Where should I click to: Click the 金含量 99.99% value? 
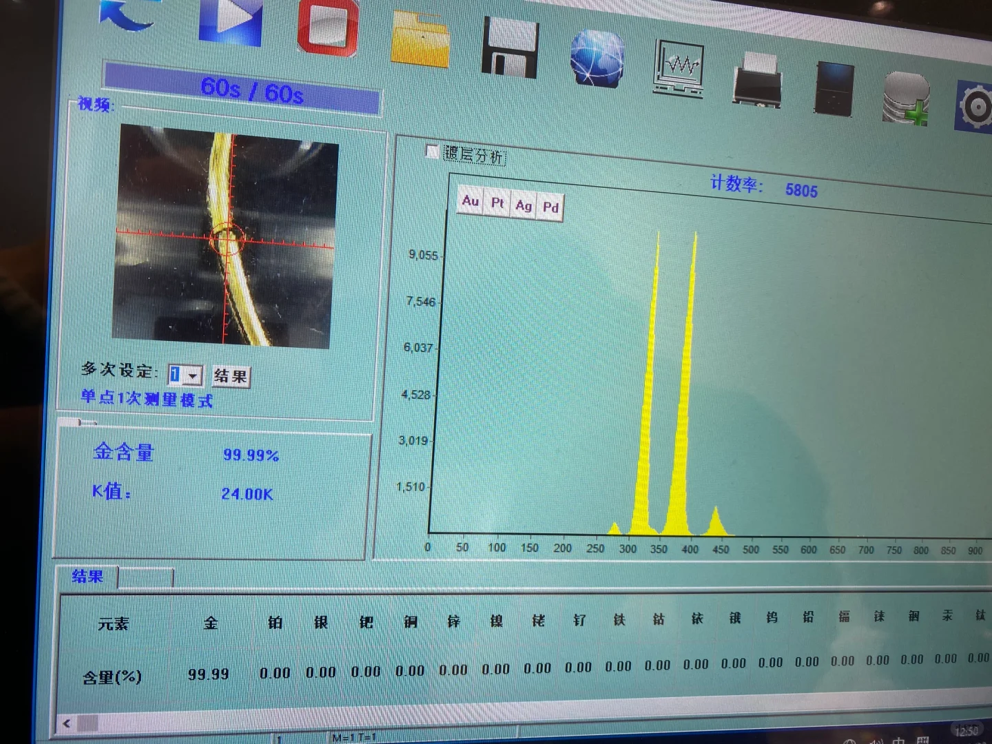pyautogui.click(x=251, y=455)
